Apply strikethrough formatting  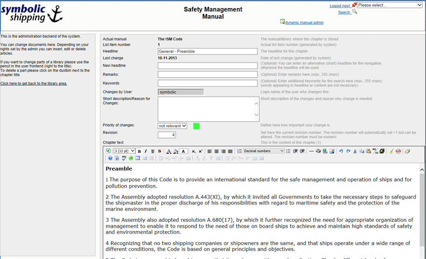coord(159,151)
